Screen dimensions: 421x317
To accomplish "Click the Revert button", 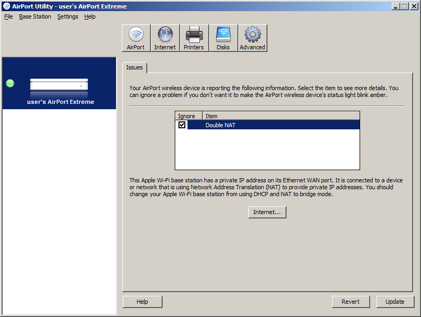I will point(351,302).
